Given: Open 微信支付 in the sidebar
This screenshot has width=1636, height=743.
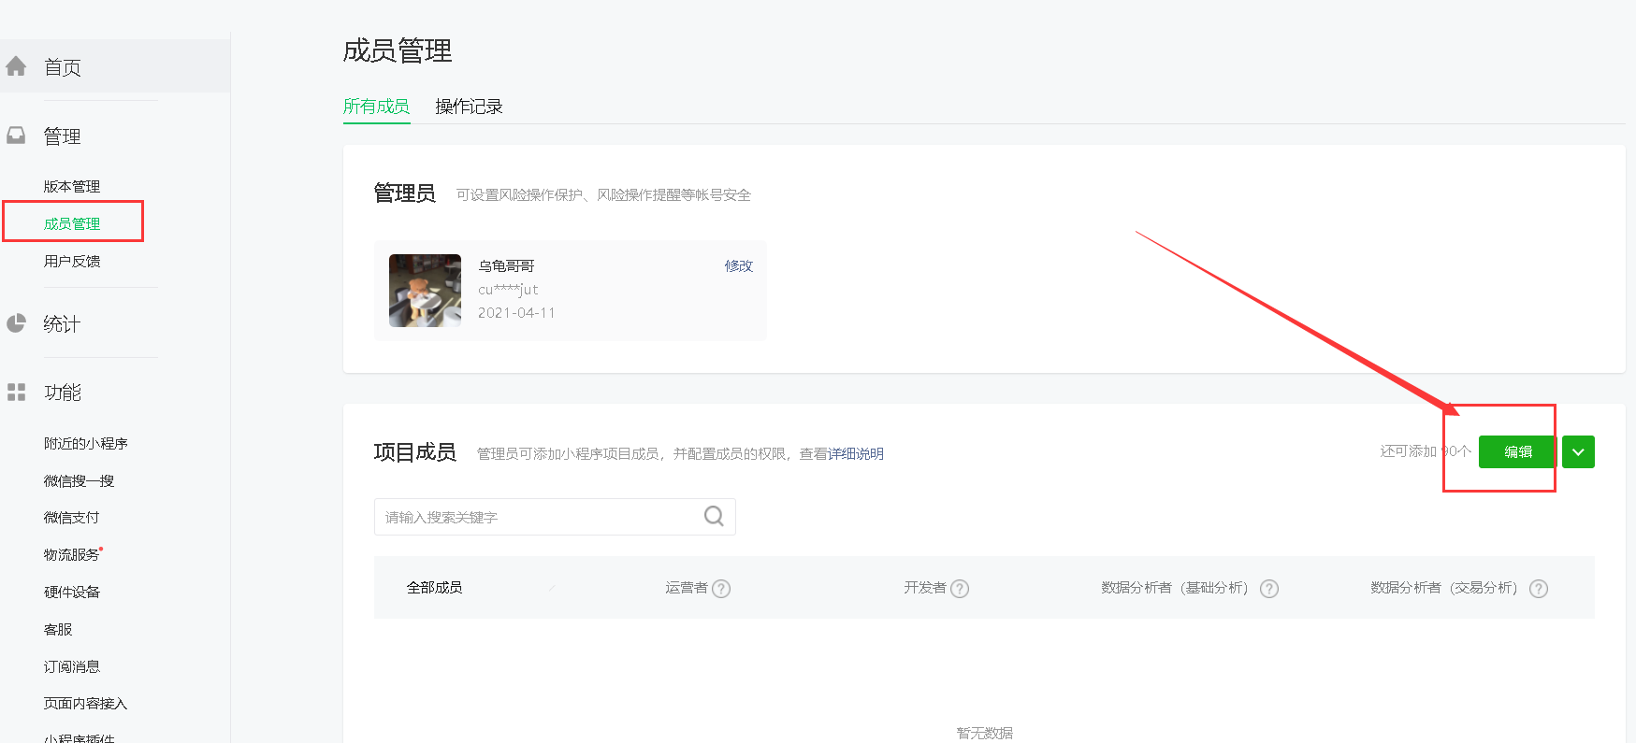Looking at the screenshot, I should pyautogui.click(x=71, y=517).
